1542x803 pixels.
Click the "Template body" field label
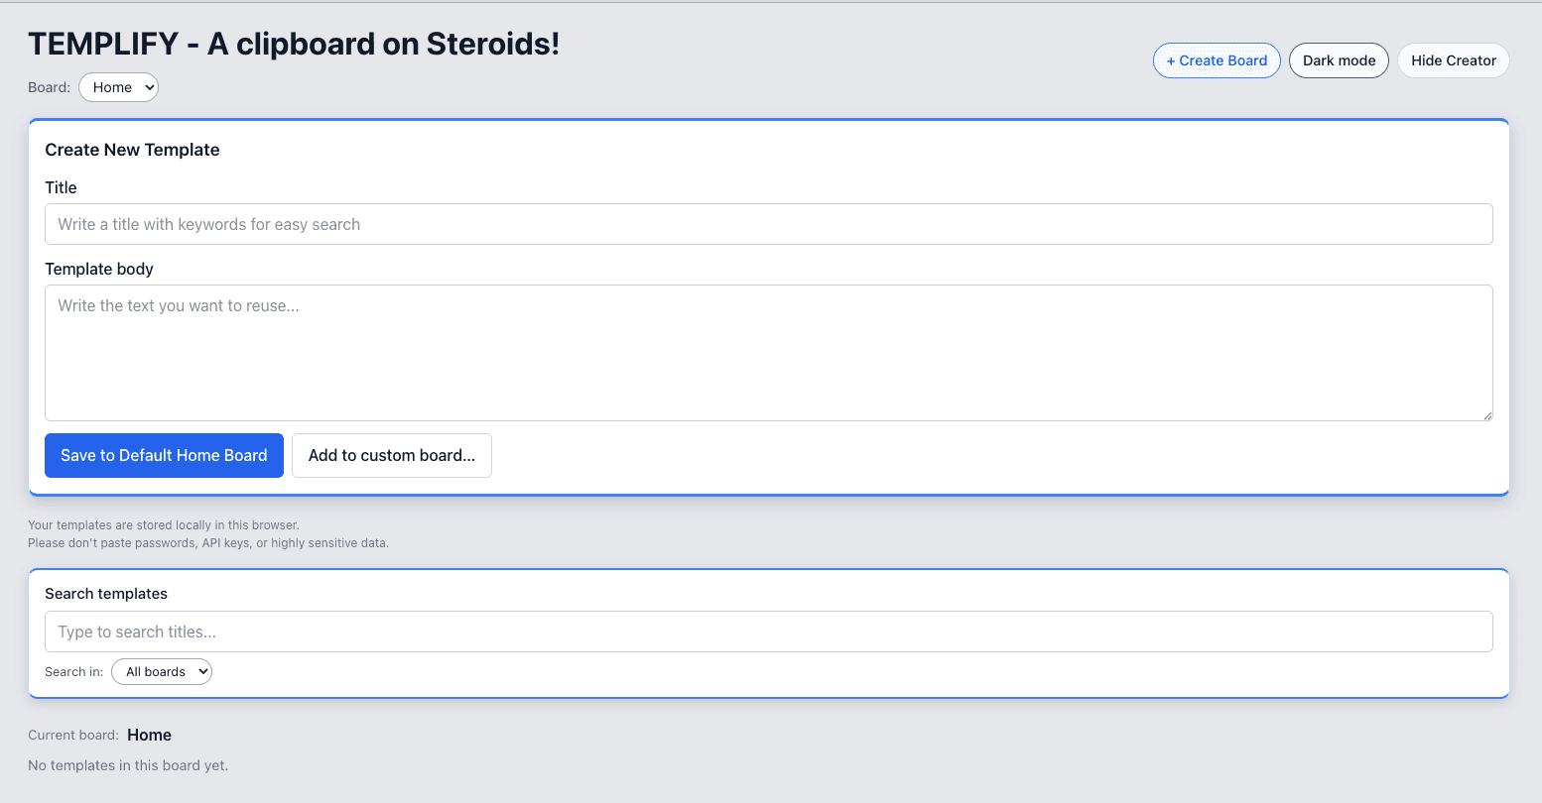click(99, 269)
